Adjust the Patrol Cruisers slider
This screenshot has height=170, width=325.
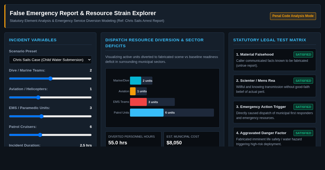coord(50,135)
